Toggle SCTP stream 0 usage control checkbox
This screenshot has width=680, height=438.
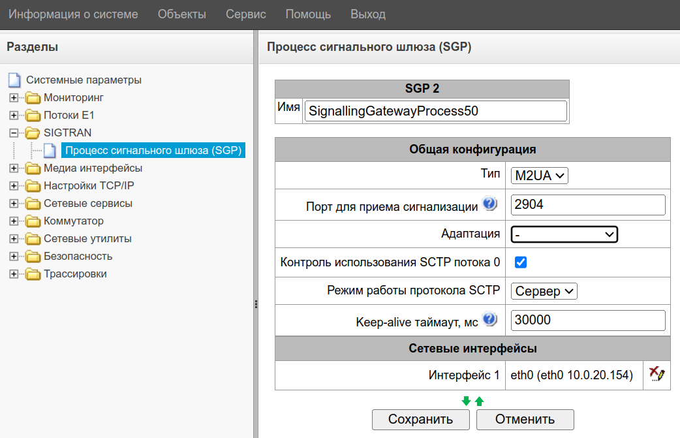[521, 262]
